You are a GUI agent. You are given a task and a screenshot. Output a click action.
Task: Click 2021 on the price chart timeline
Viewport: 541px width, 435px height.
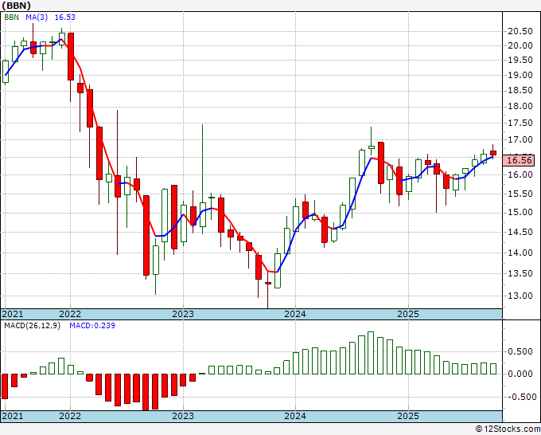click(13, 314)
